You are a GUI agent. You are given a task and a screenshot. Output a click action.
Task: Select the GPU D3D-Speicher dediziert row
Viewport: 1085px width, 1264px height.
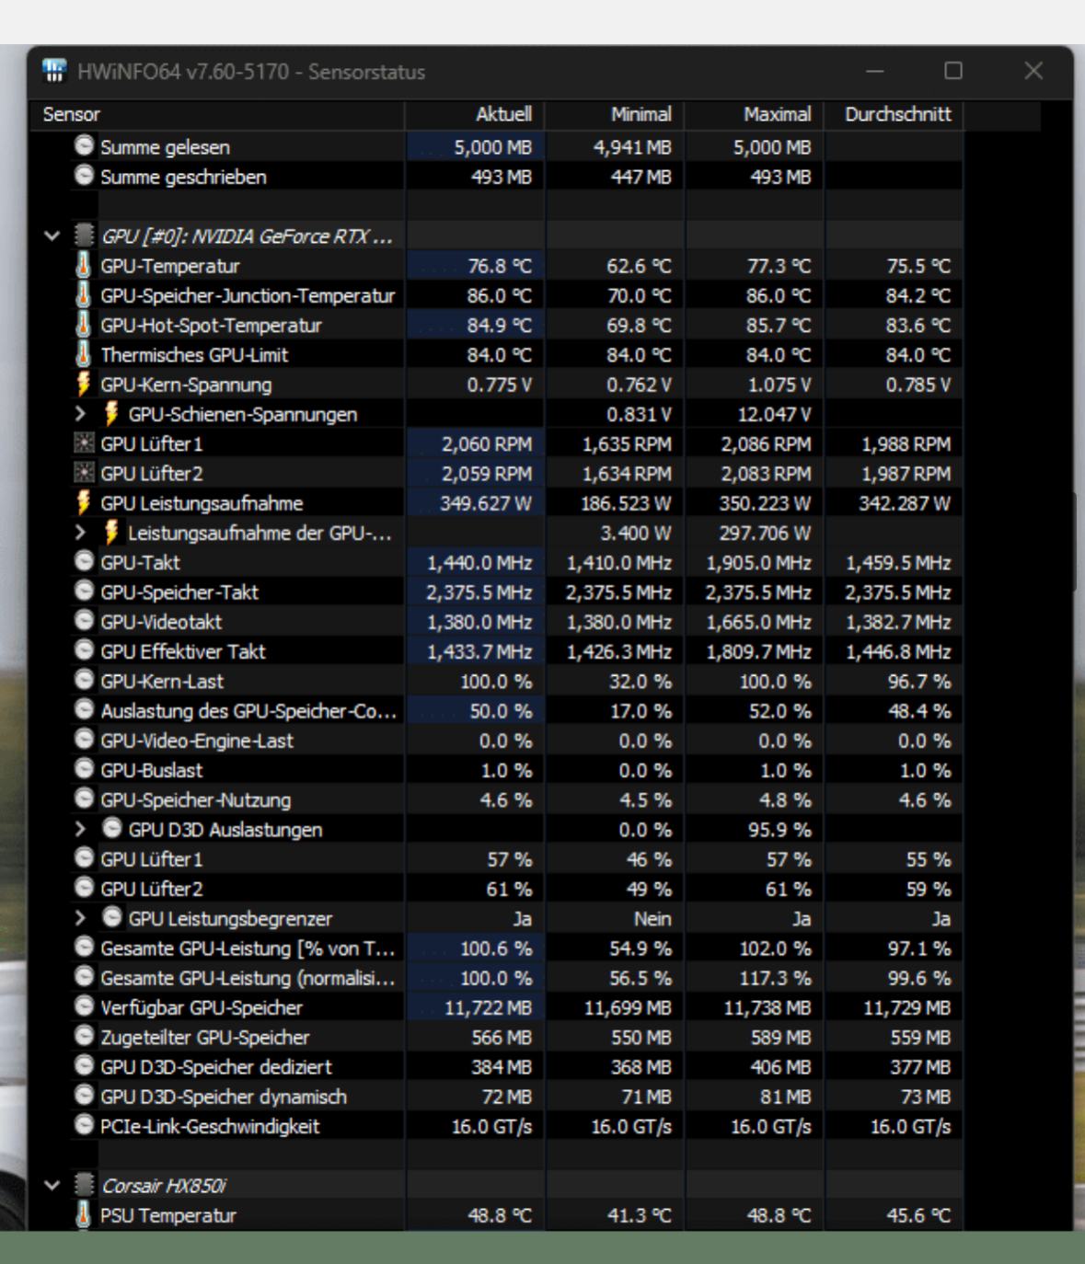point(498,1066)
